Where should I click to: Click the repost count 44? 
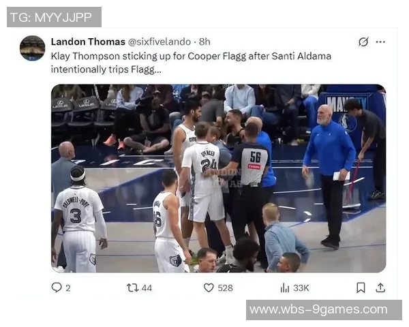(147, 288)
